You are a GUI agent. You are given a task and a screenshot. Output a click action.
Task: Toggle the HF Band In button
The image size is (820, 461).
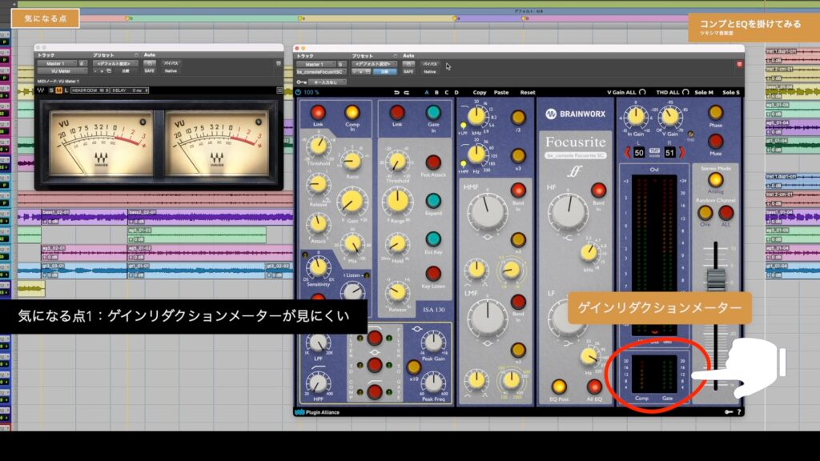tap(598, 190)
